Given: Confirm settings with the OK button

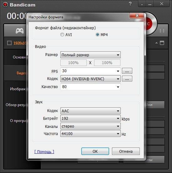Looking at the screenshot, I should click(95, 151).
